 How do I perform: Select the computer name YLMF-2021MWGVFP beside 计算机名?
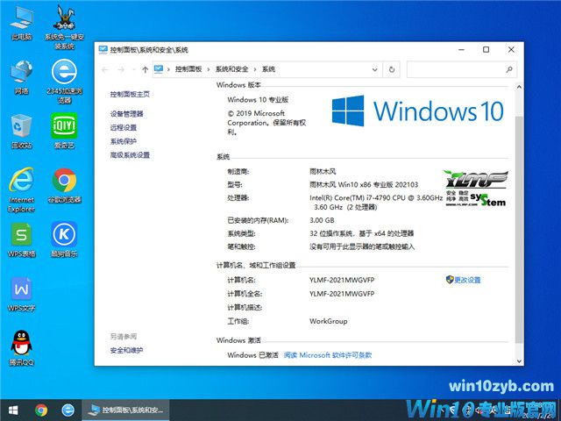[x=342, y=280]
